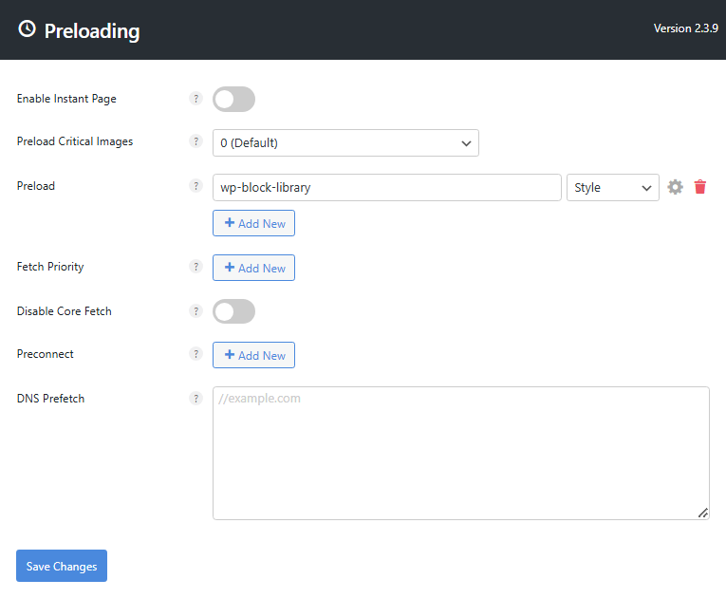This screenshot has height=598, width=726.
Task: Focus the wp-block-library preload field
Action: point(386,188)
